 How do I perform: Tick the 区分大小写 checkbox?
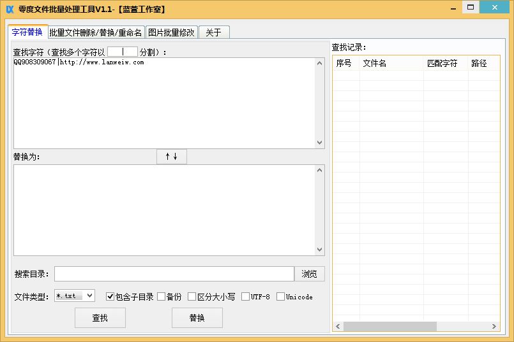coord(192,297)
